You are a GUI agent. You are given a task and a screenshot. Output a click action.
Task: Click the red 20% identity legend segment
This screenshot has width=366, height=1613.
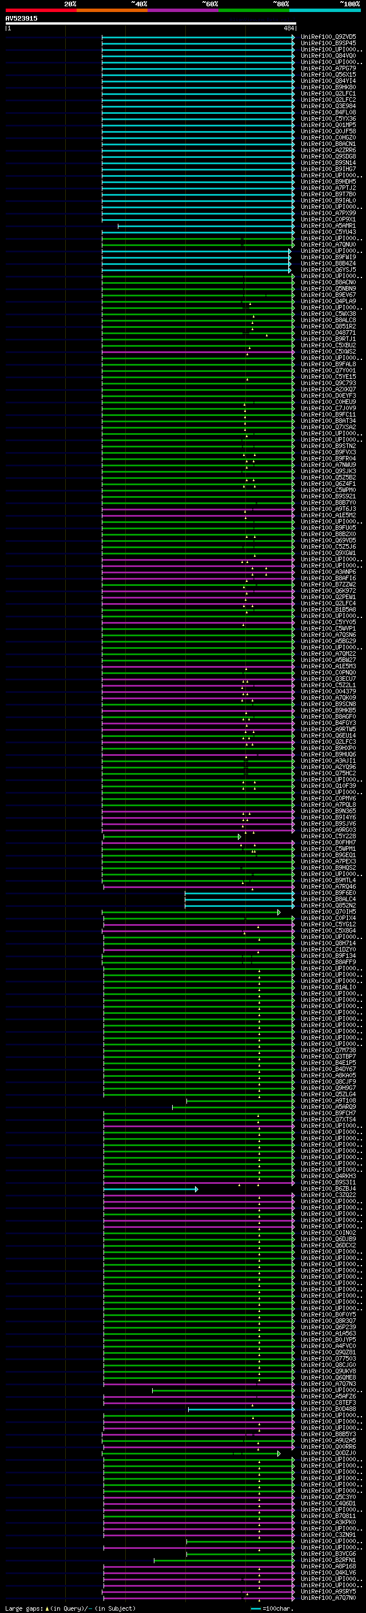[x=41, y=10]
